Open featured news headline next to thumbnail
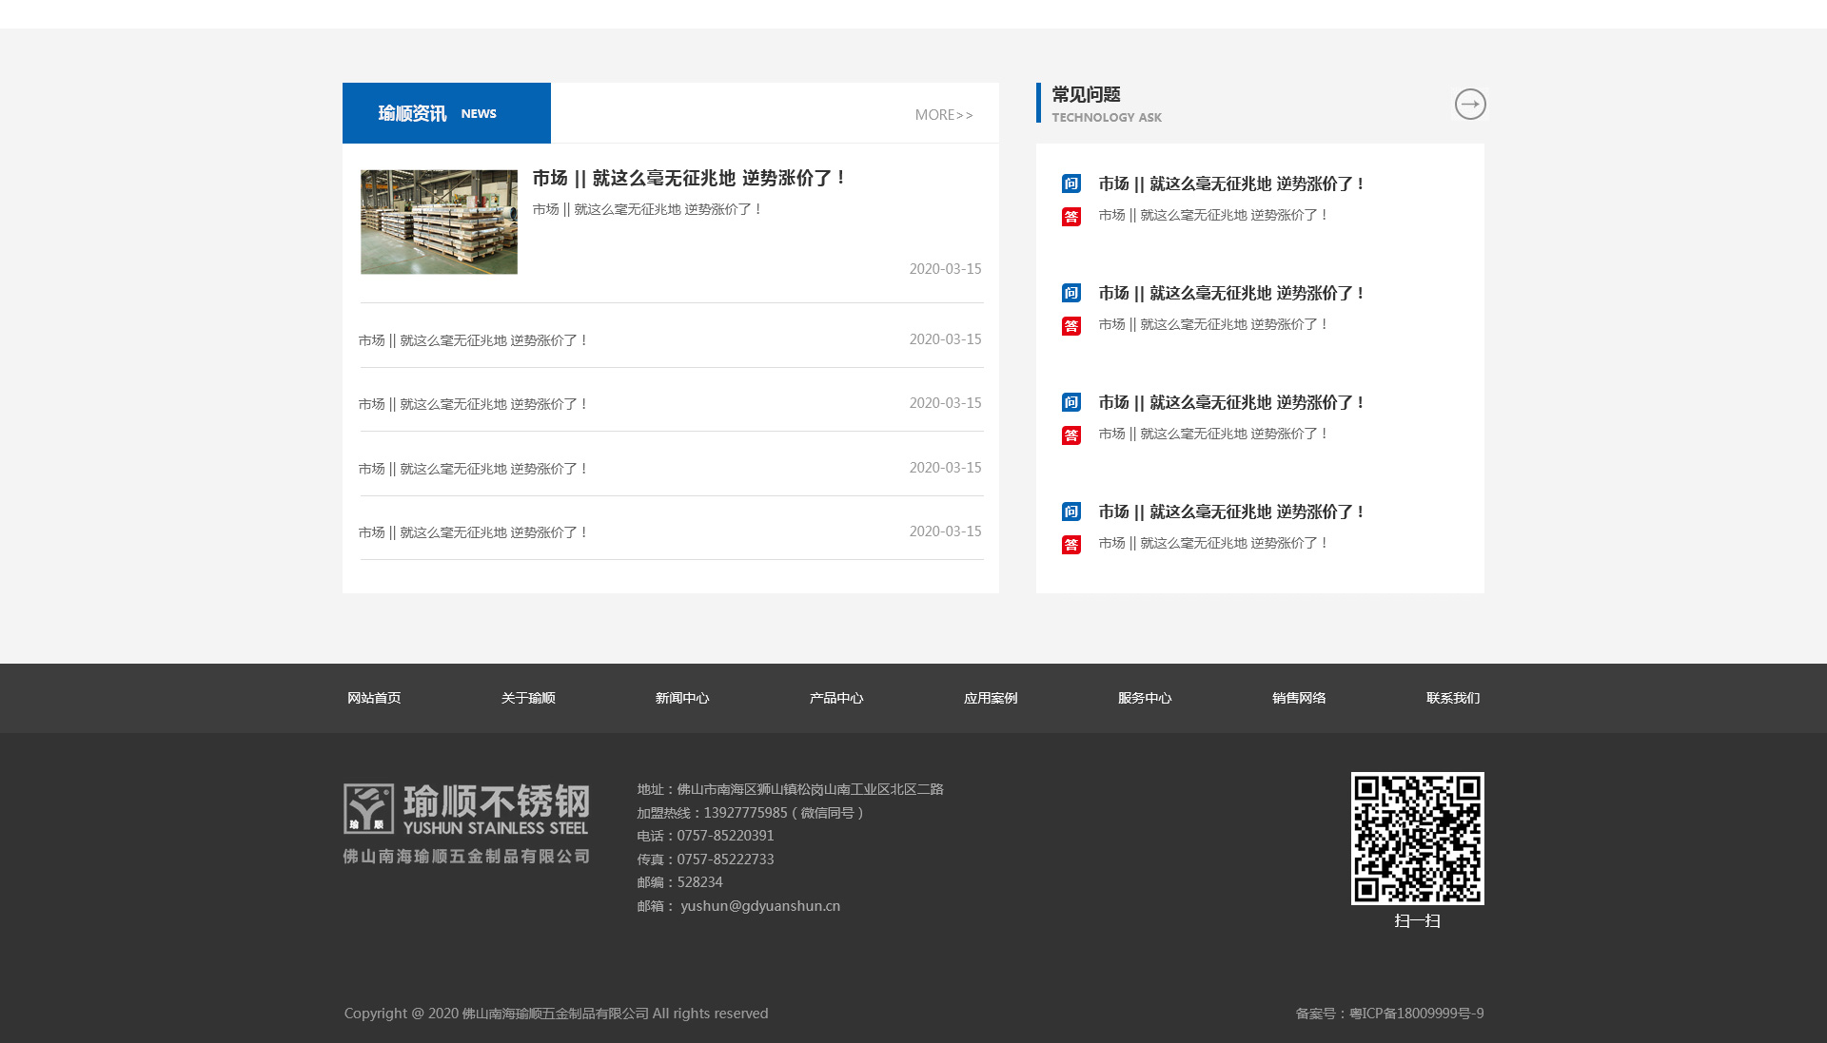 [689, 179]
